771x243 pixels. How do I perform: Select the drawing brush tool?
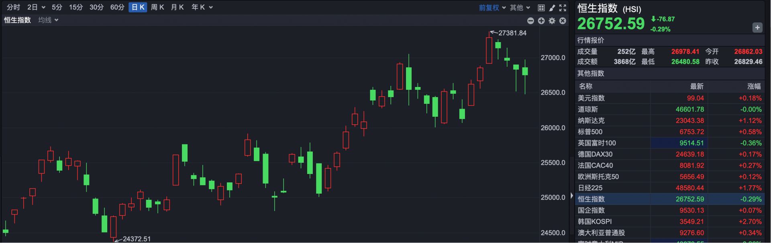552,8
